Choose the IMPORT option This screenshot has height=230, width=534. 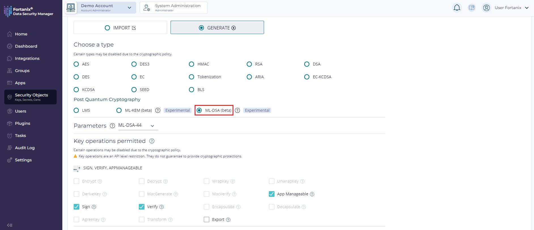pos(120,28)
